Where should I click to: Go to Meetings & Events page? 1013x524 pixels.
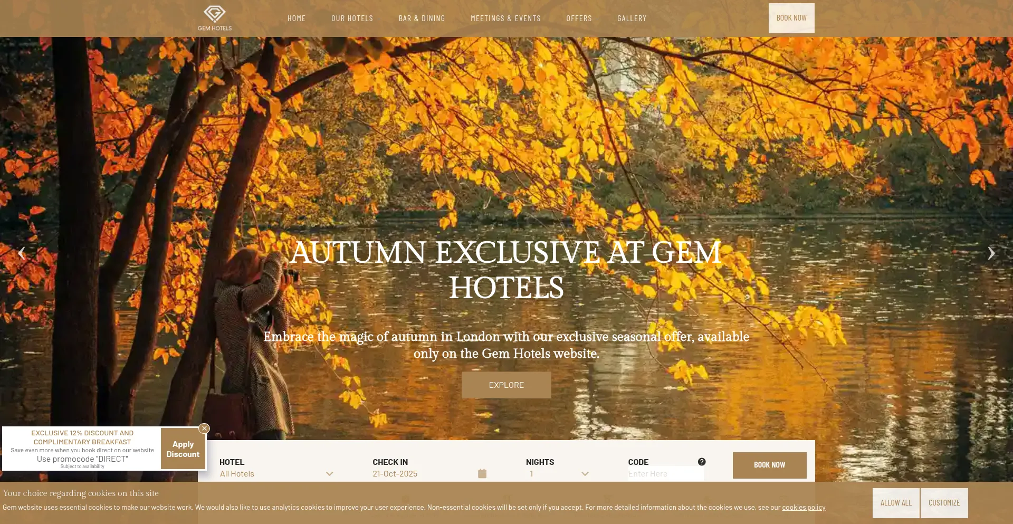tap(505, 18)
